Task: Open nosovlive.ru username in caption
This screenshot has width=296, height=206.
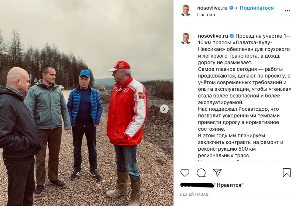Action: [213, 36]
